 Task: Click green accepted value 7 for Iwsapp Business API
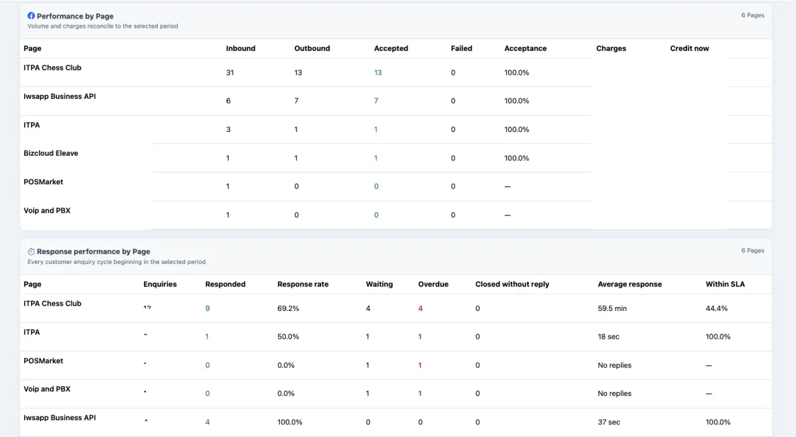tap(376, 101)
